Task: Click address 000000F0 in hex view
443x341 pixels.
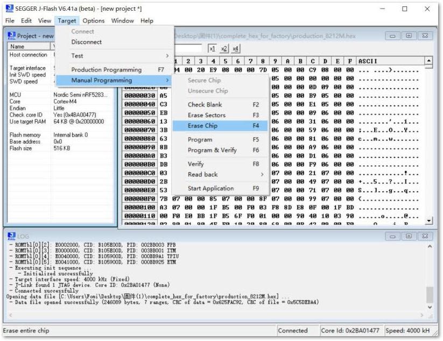Action: tap(140, 198)
